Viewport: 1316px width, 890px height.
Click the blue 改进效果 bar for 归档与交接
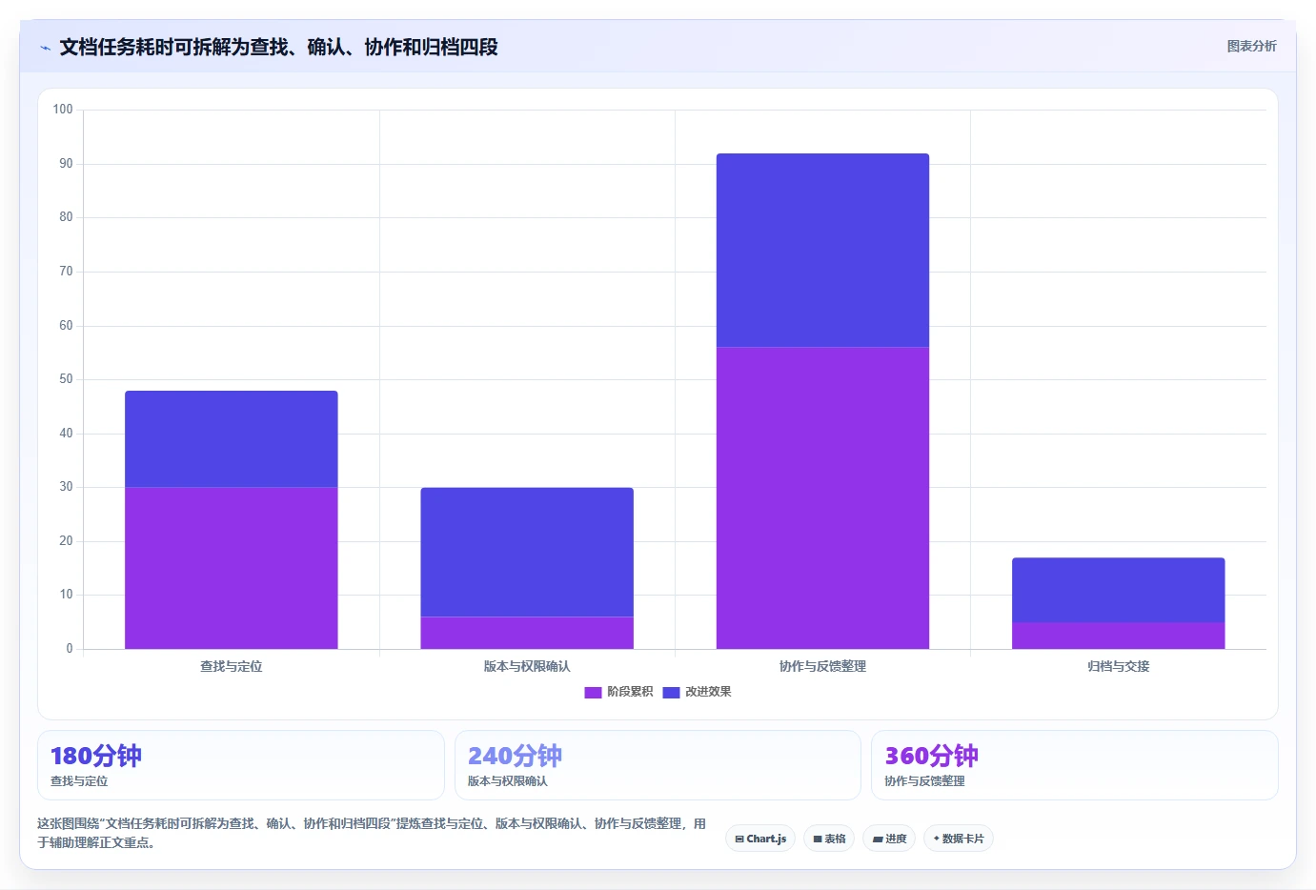click(x=1119, y=590)
